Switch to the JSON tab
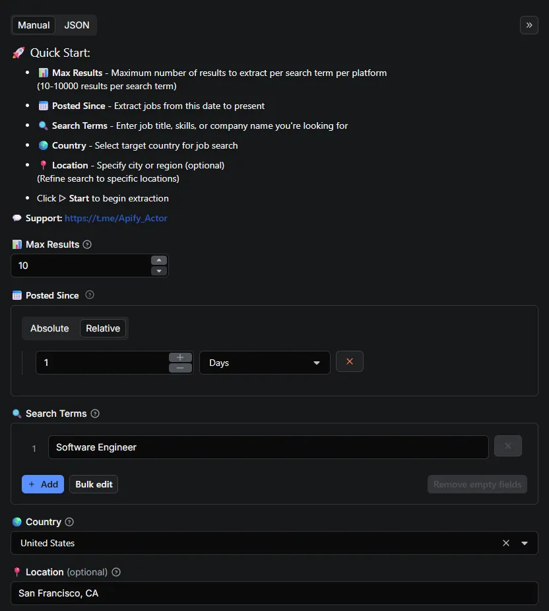 coord(76,25)
